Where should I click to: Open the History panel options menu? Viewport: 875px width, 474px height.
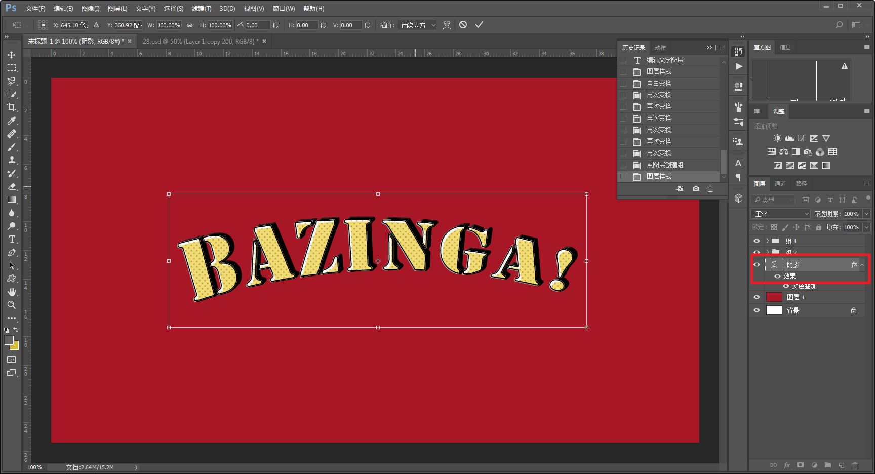(x=722, y=47)
